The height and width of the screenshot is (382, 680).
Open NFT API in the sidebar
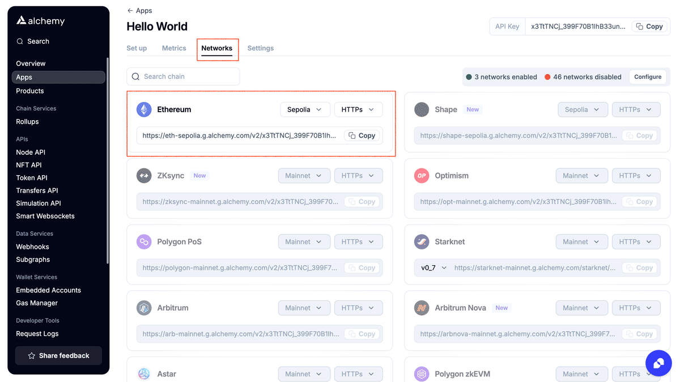[29, 165]
